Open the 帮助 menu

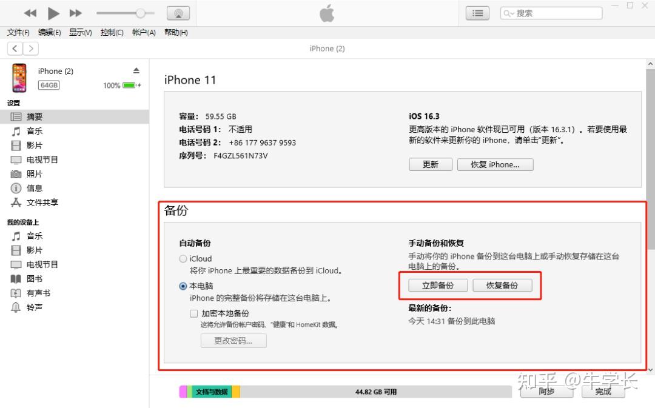[175, 33]
